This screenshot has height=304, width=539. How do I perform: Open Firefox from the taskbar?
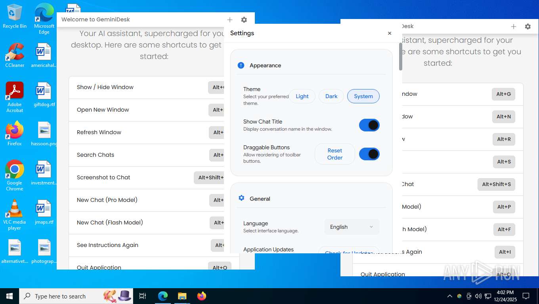pos(202,296)
